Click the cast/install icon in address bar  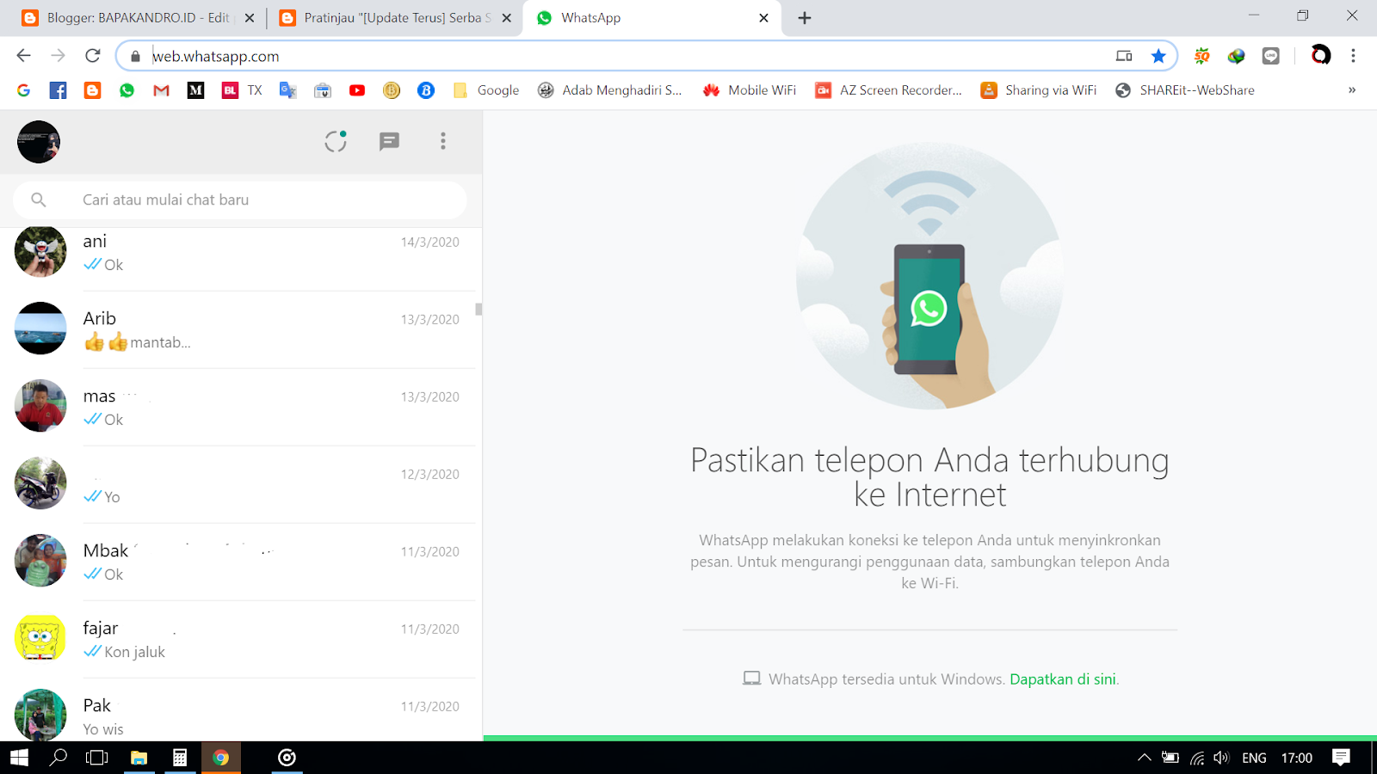1124,56
